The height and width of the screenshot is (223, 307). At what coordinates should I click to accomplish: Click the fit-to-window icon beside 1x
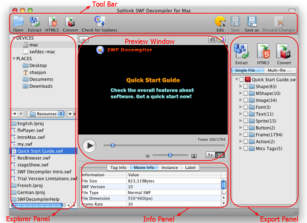tap(220, 155)
